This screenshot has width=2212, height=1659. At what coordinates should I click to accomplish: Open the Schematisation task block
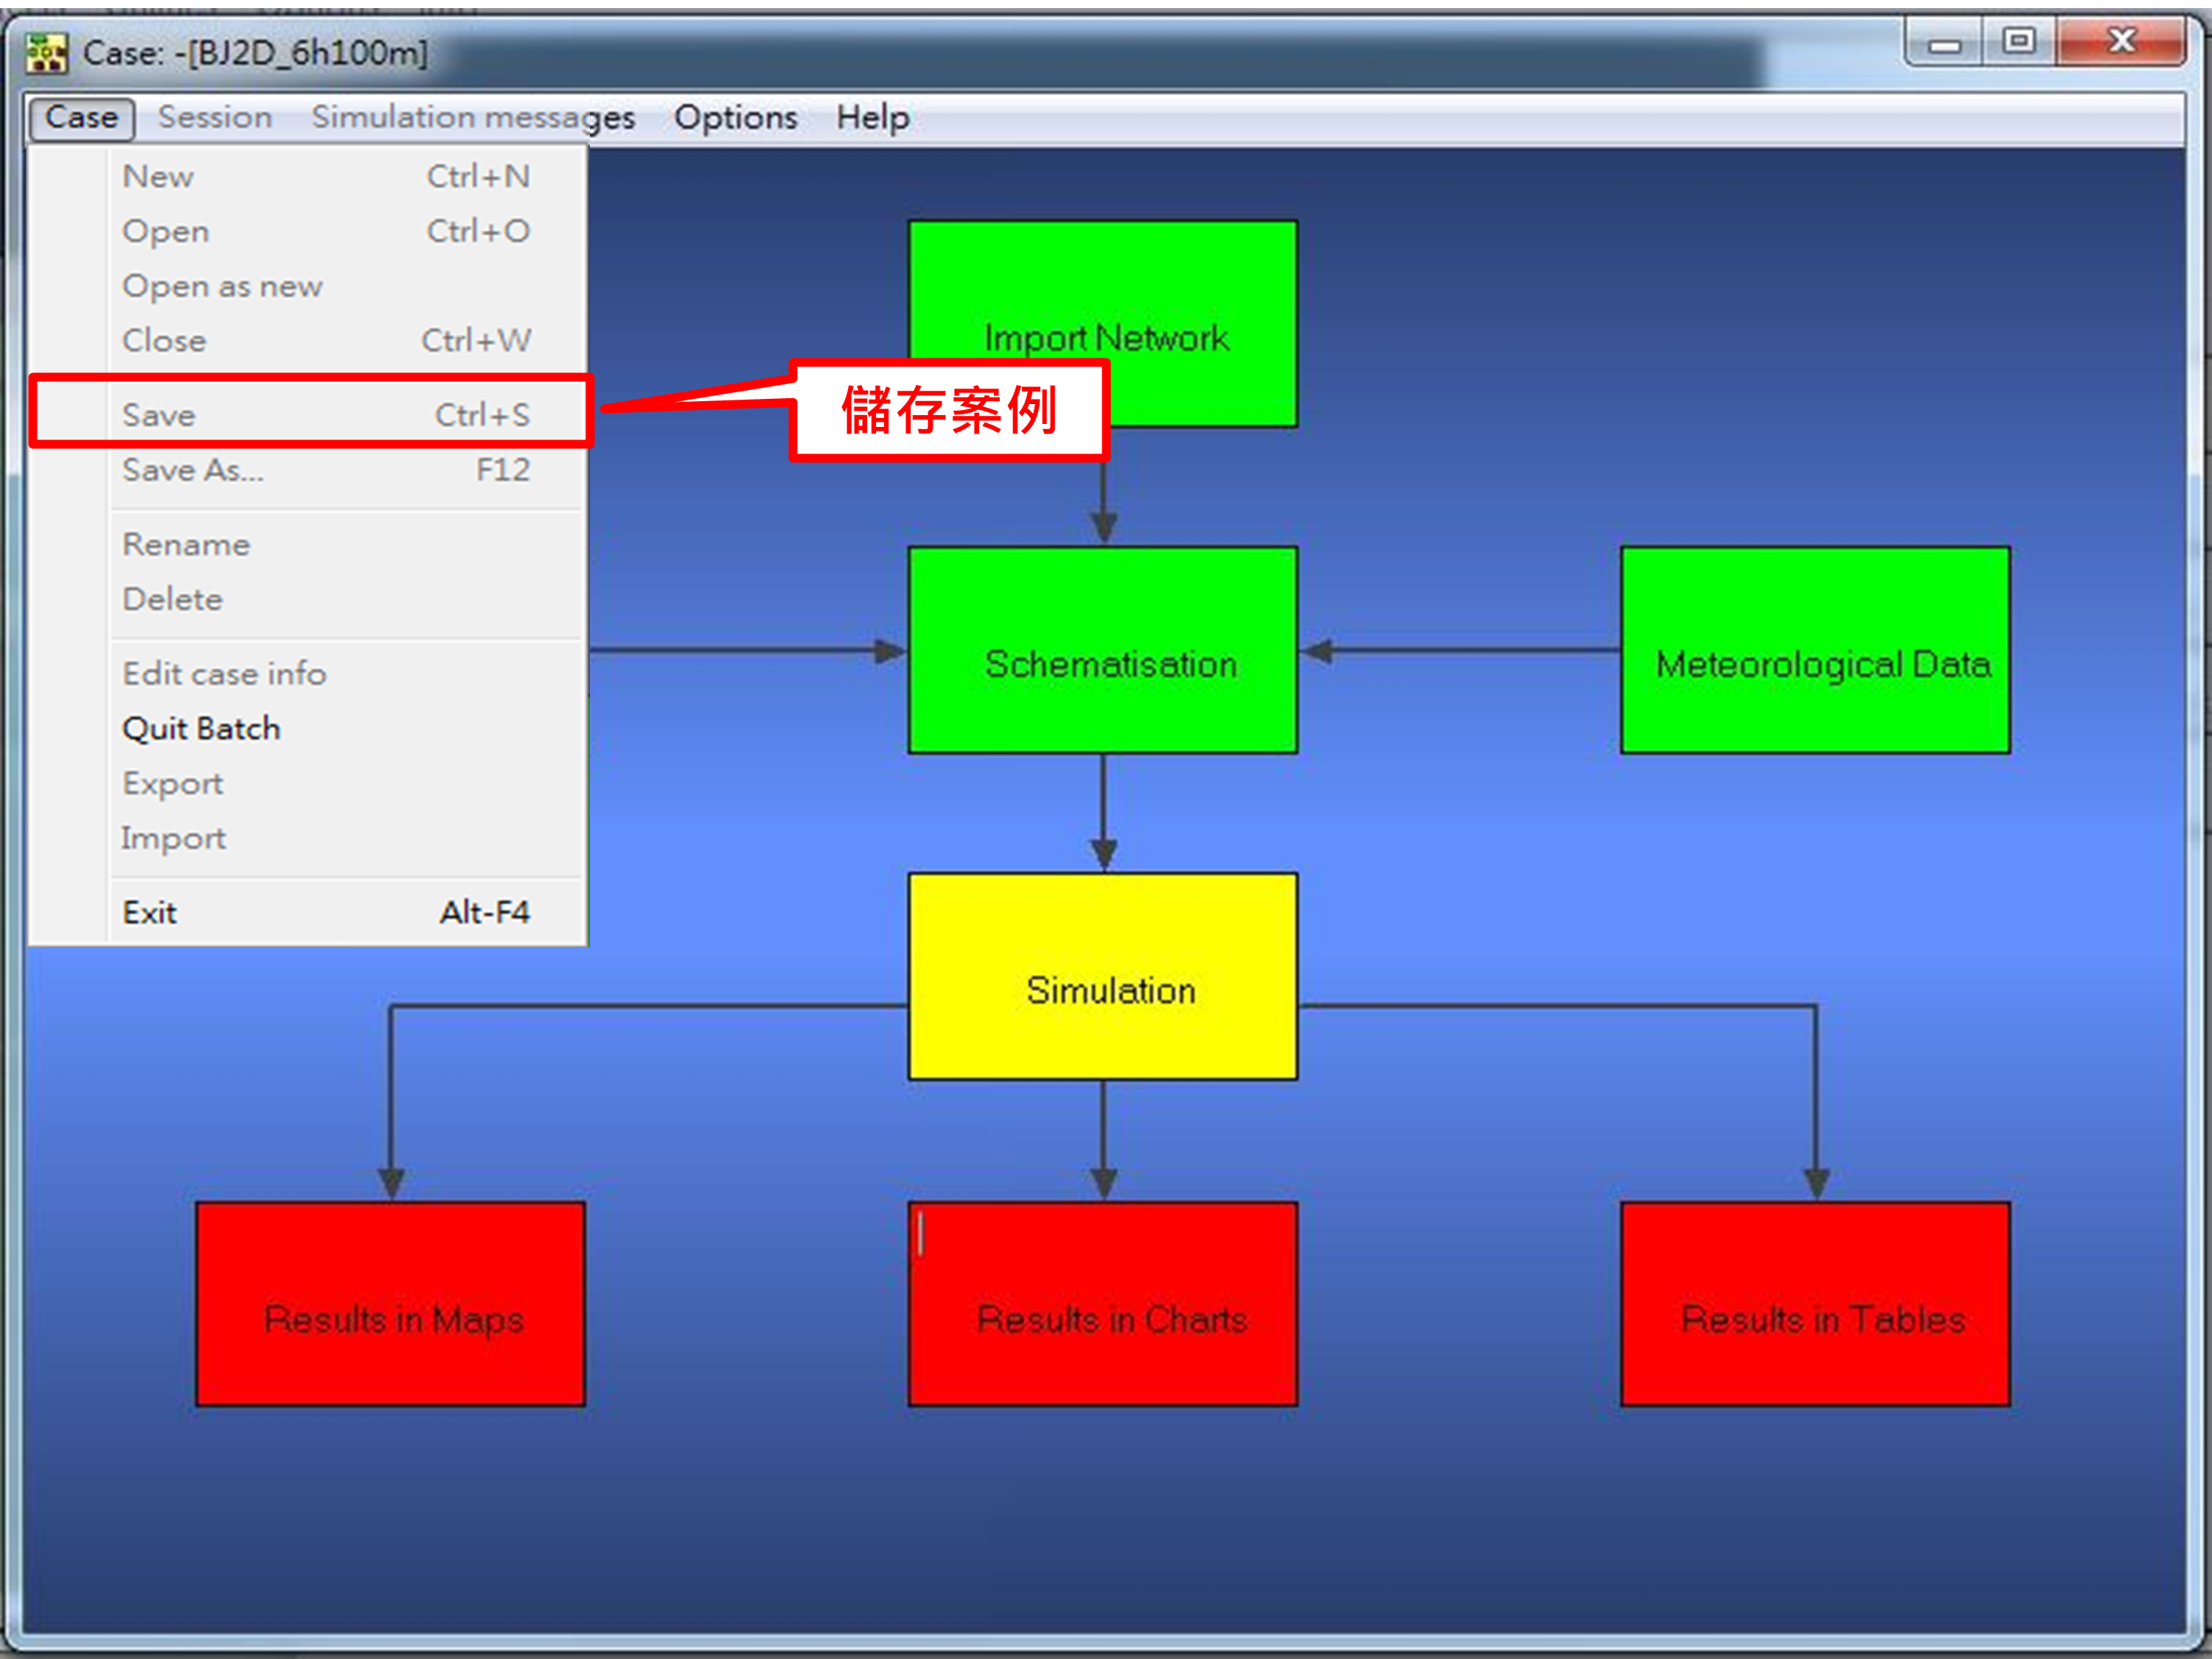(x=1103, y=650)
